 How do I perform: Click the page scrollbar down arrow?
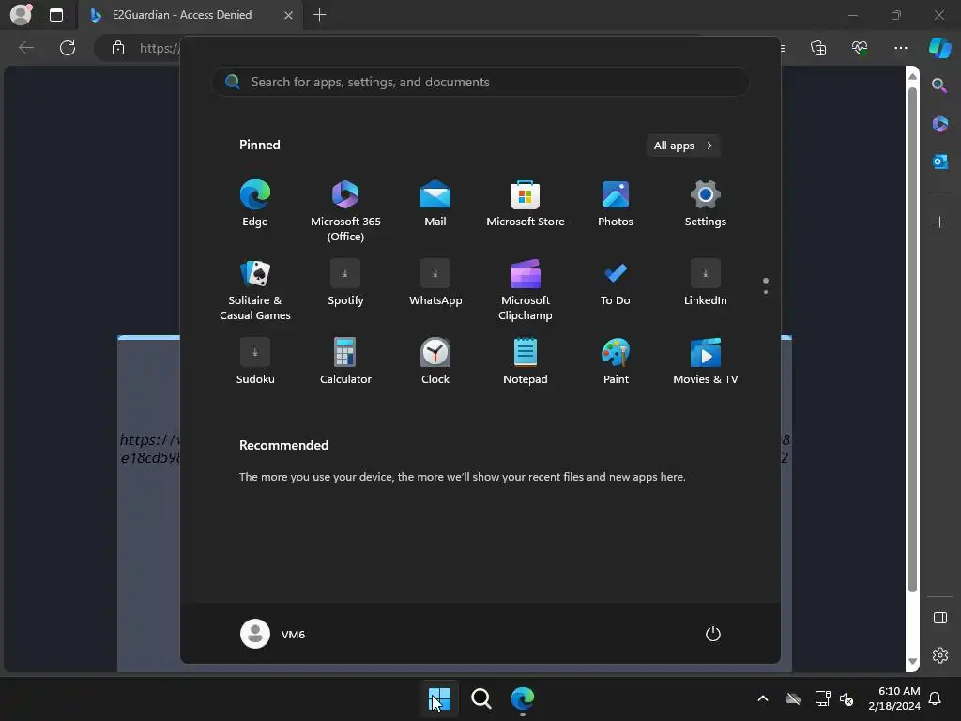912,662
